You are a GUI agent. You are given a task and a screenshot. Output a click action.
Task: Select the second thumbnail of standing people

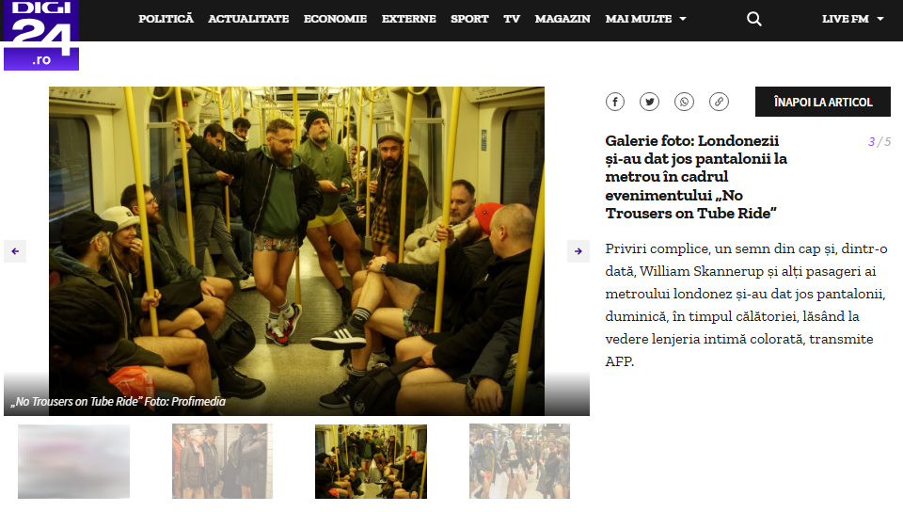coord(222,461)
